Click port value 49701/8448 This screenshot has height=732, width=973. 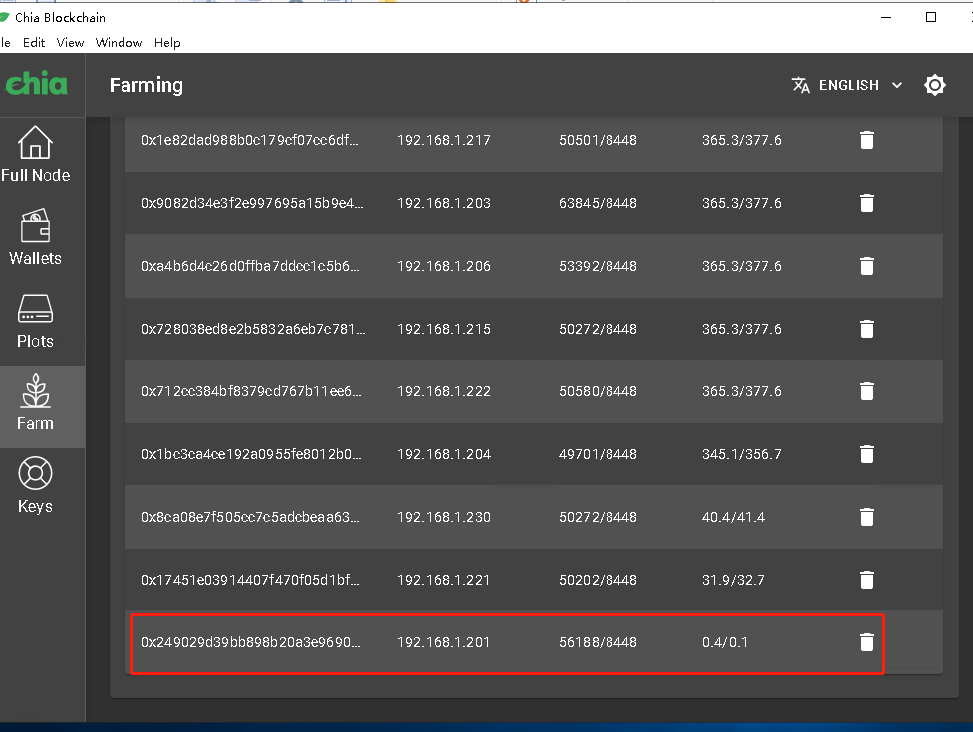598,454
